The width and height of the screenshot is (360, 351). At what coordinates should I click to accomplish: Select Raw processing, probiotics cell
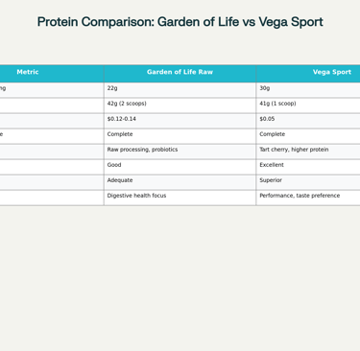pos(180,152)
